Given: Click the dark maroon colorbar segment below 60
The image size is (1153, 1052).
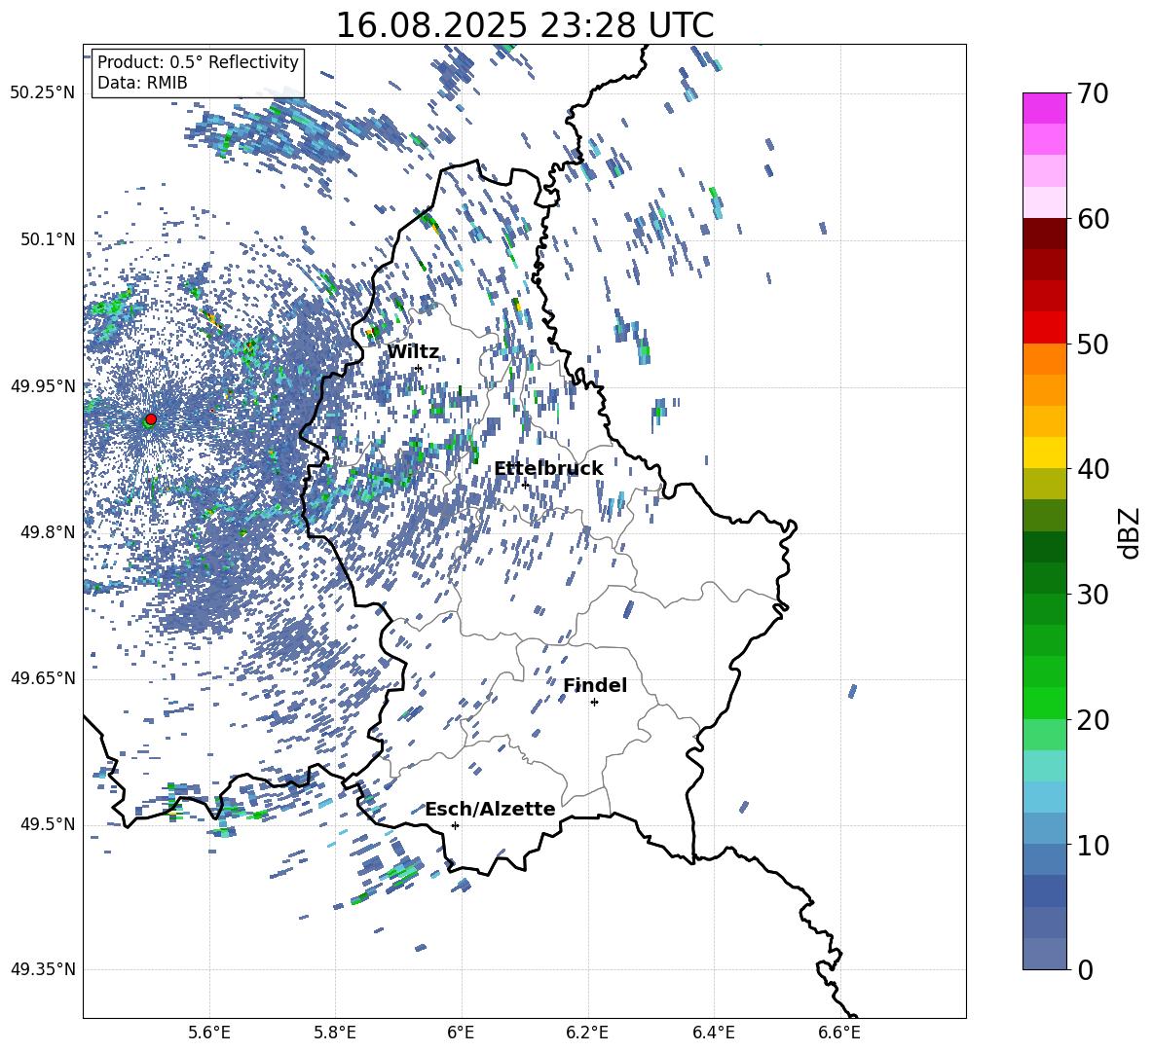Looking at the screenshot, I should [1044, 234].
